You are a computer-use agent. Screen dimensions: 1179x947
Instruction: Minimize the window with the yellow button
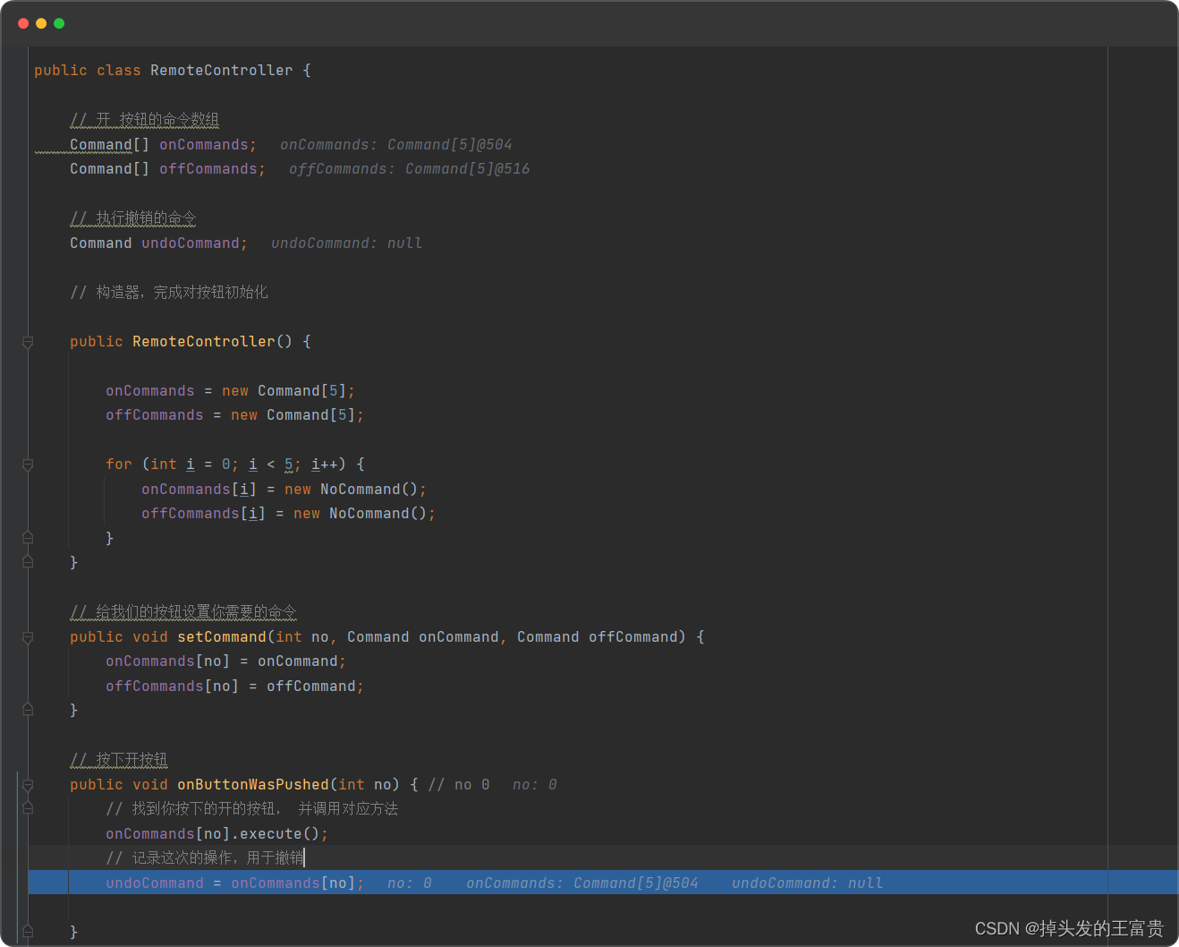click(41, 23)
